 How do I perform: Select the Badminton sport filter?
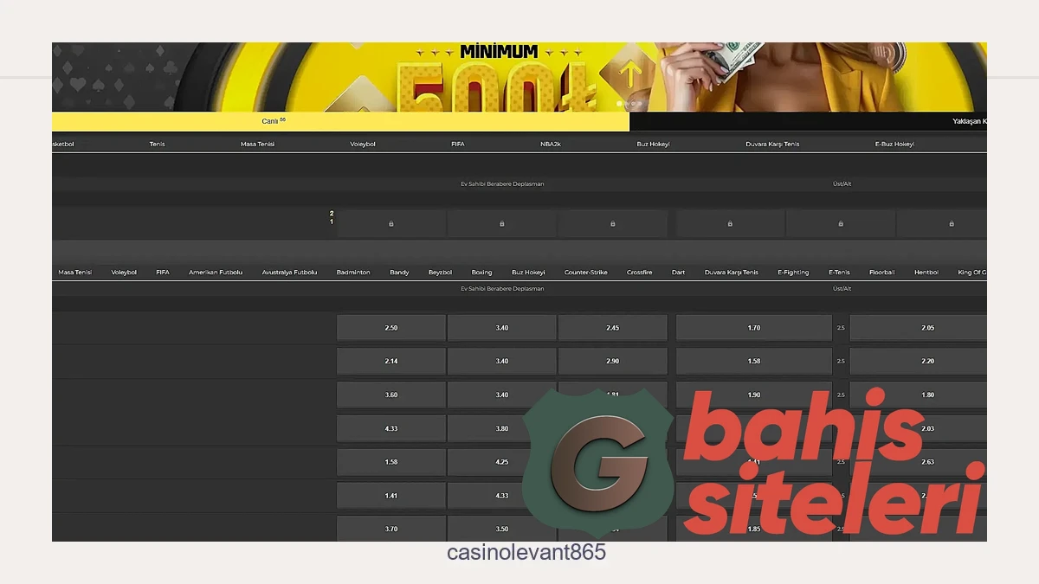[x=353, y=273]
